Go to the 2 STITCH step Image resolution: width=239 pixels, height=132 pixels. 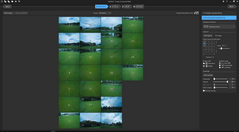coord(114,7)
